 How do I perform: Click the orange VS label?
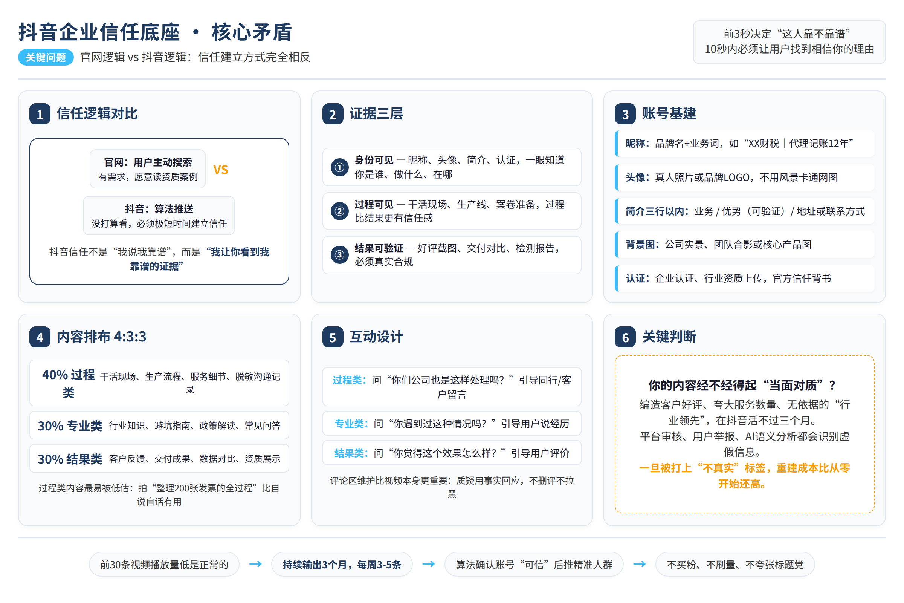(x=221, y=170)
